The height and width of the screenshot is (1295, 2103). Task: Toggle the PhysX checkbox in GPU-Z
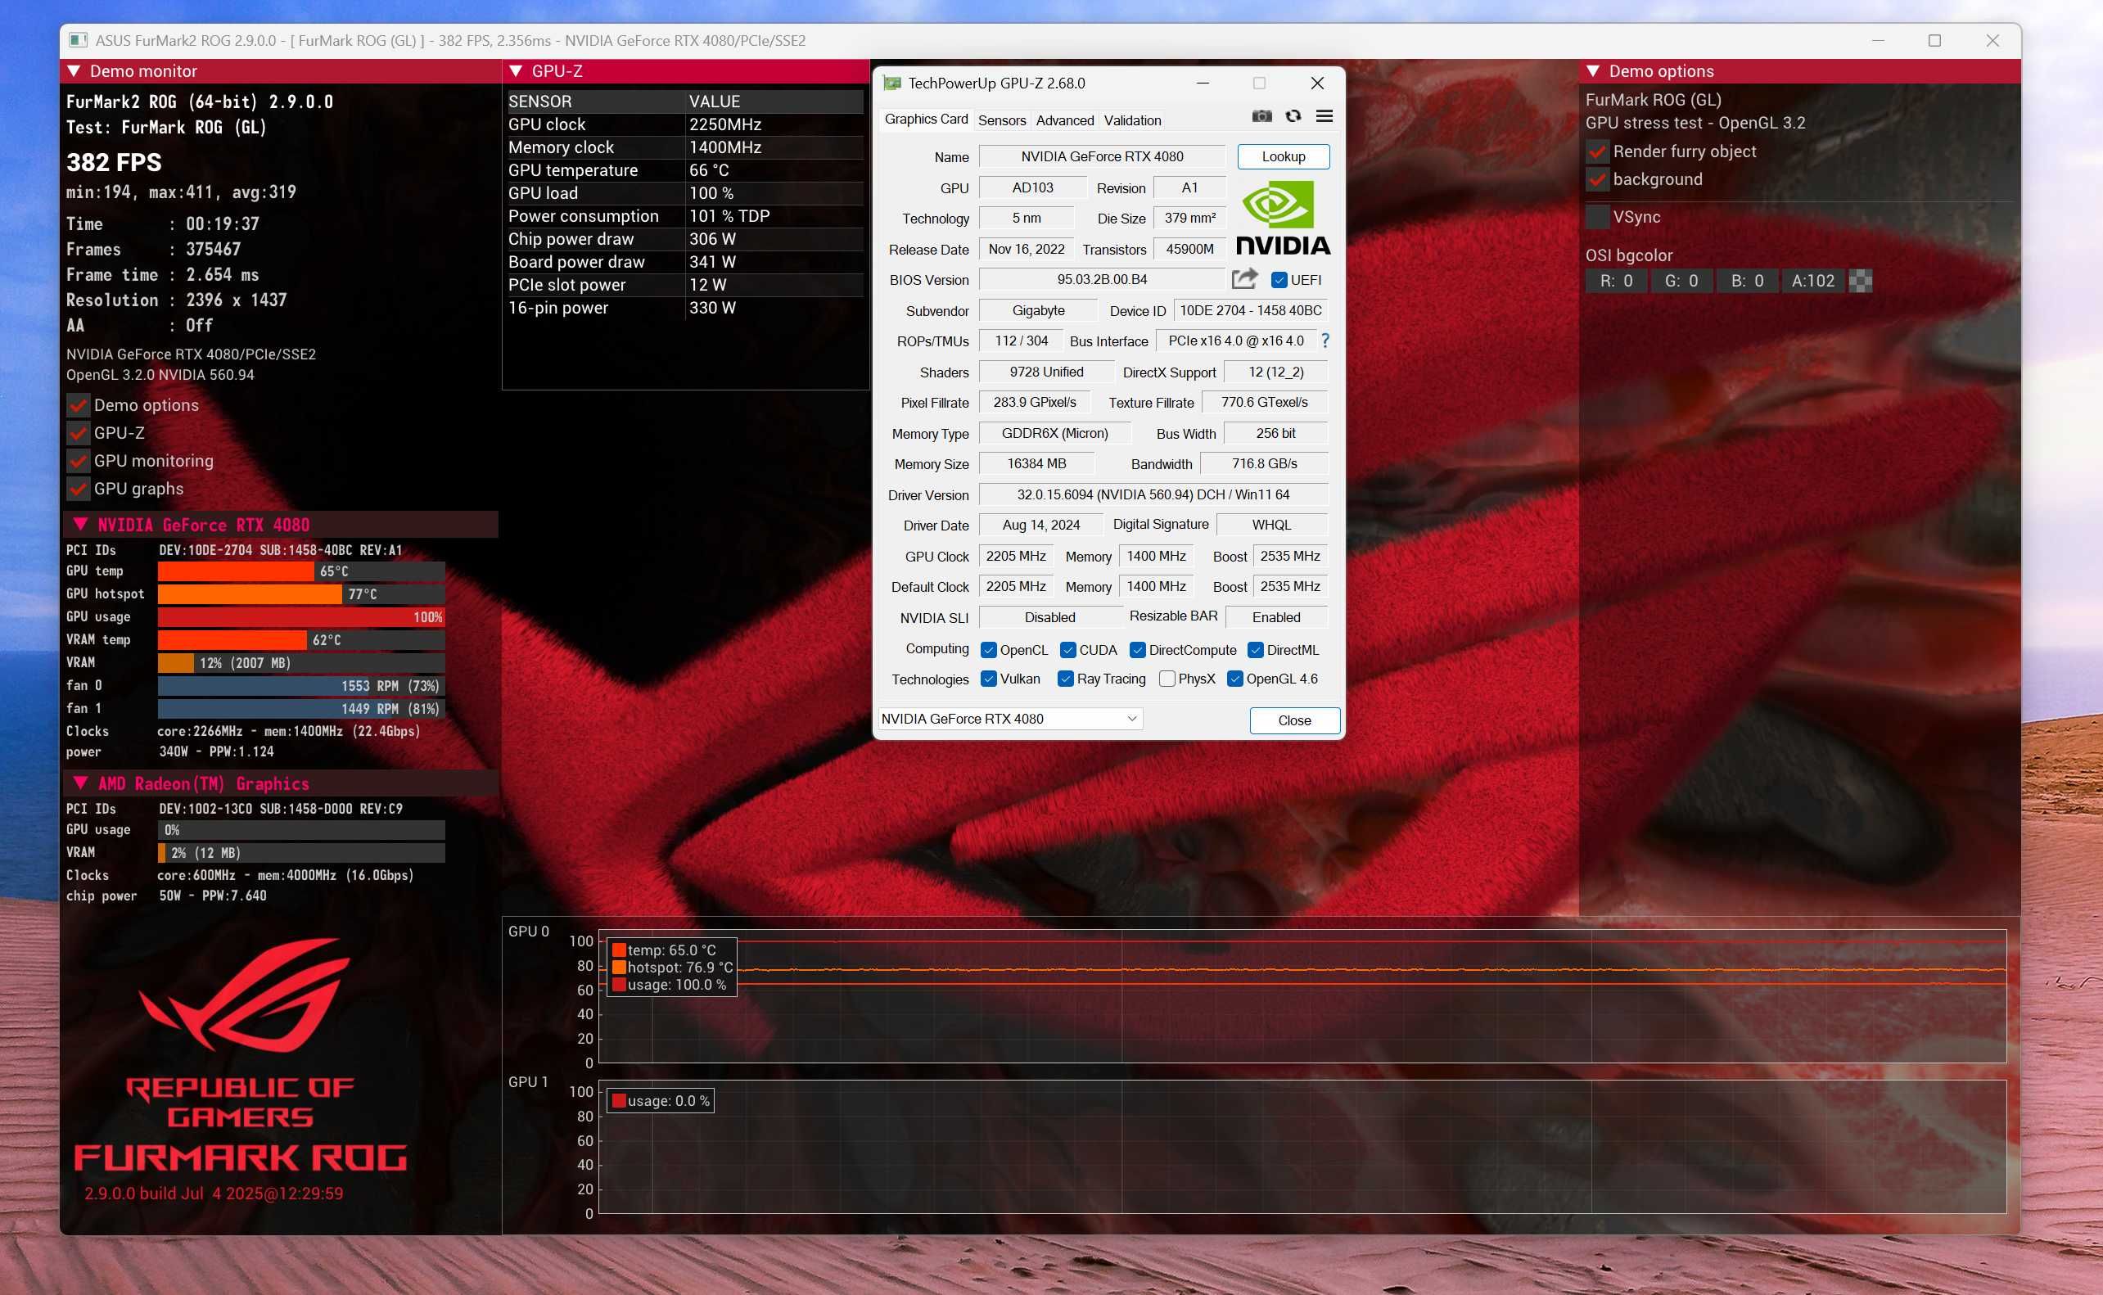(x=1167, y=679)
